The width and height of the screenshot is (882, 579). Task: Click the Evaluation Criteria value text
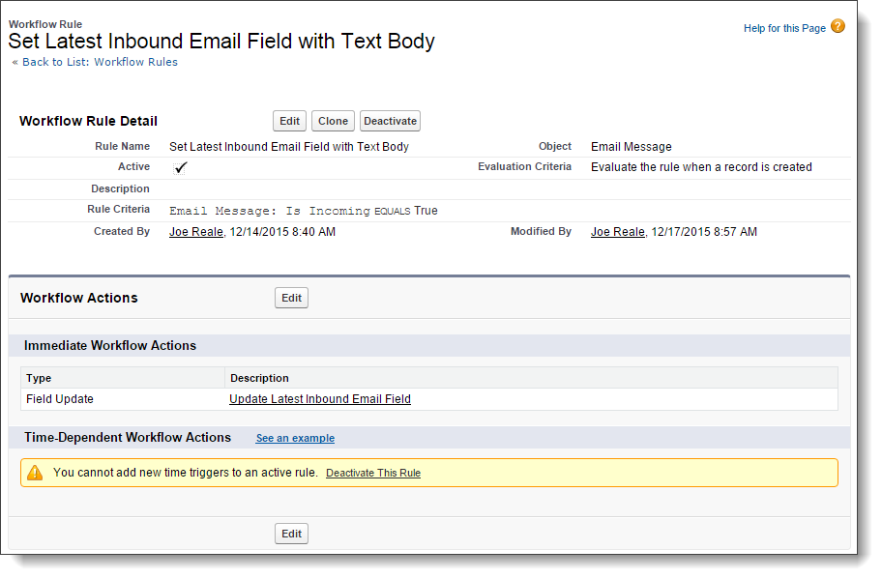[x=701, y=167]
